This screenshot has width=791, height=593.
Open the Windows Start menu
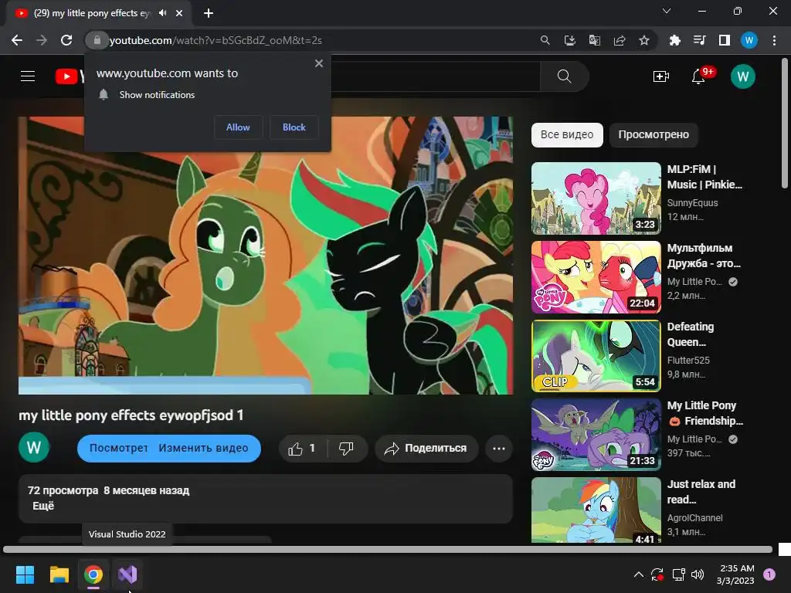(25, 574)
